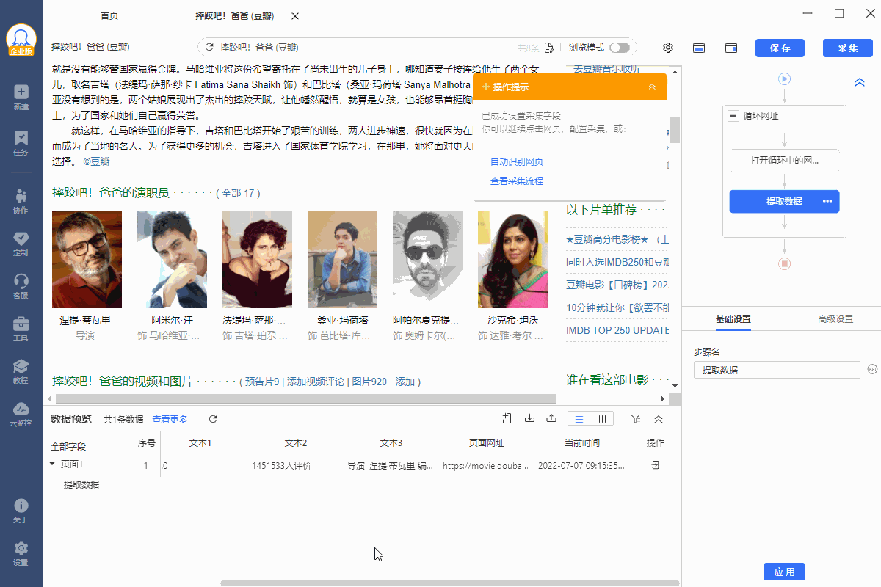Click the 采集 collect button

point(847,48)
